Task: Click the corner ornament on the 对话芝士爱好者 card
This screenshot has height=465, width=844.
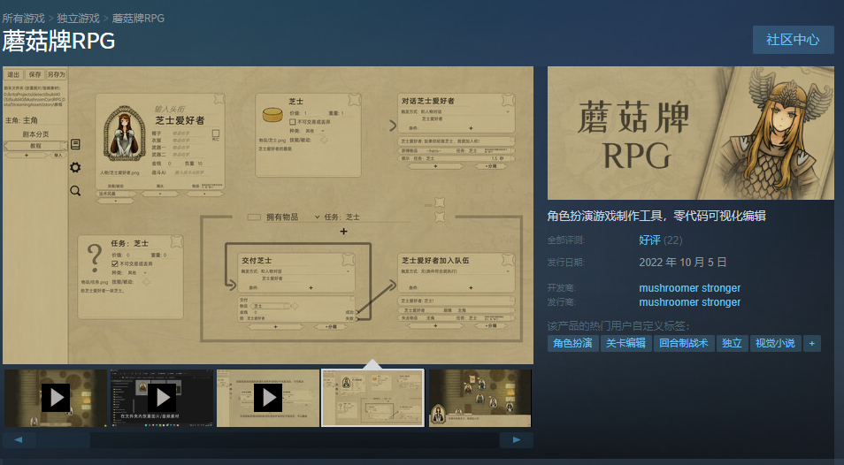Action: [x=508, y=100]
